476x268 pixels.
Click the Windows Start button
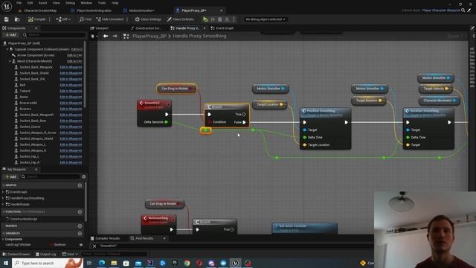pos(6,263)
